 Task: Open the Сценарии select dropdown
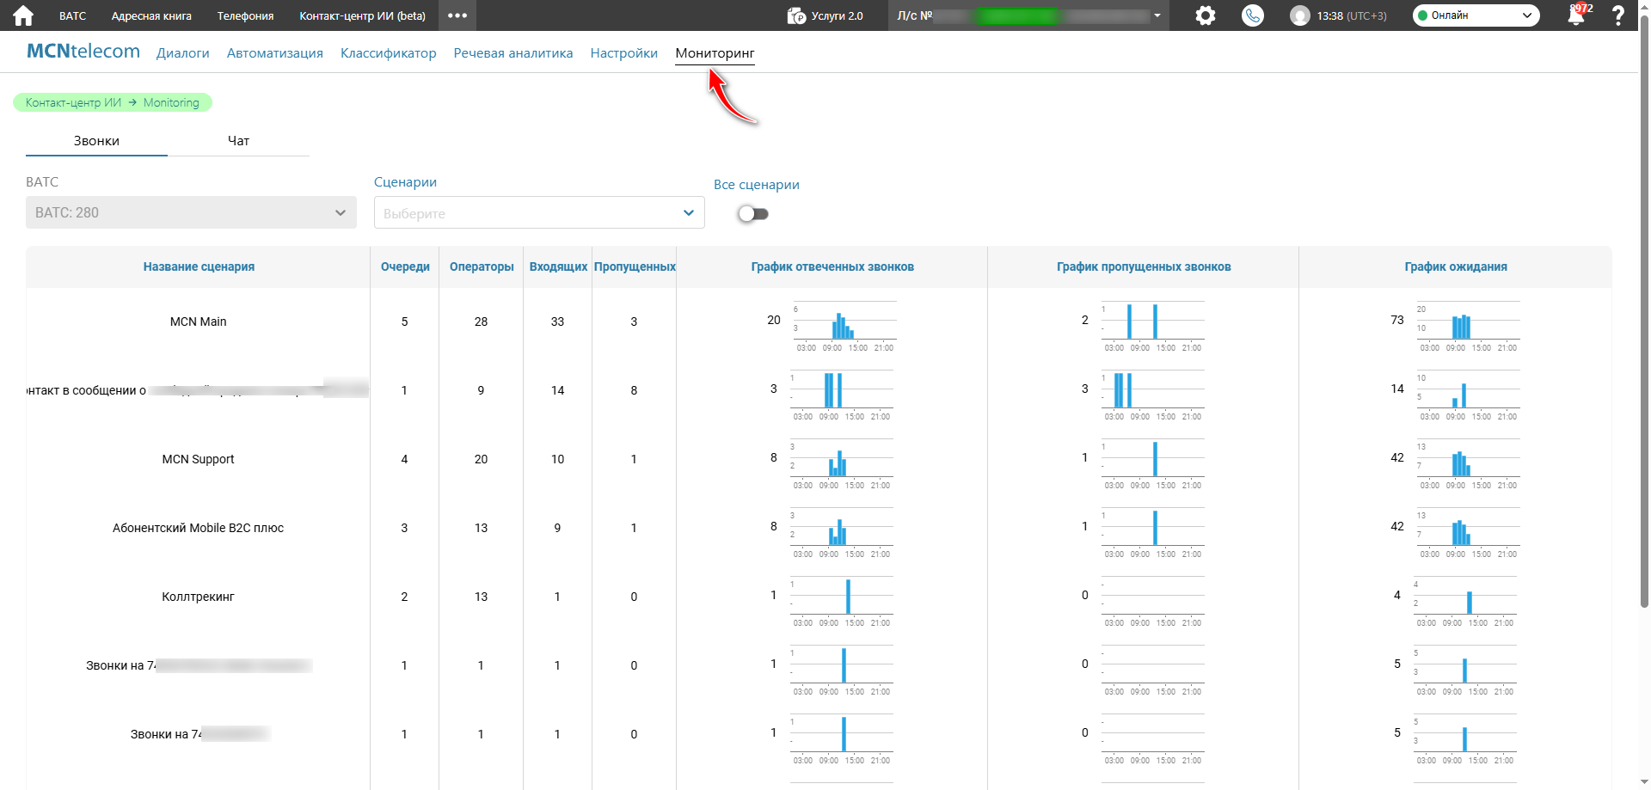[539, 212]
